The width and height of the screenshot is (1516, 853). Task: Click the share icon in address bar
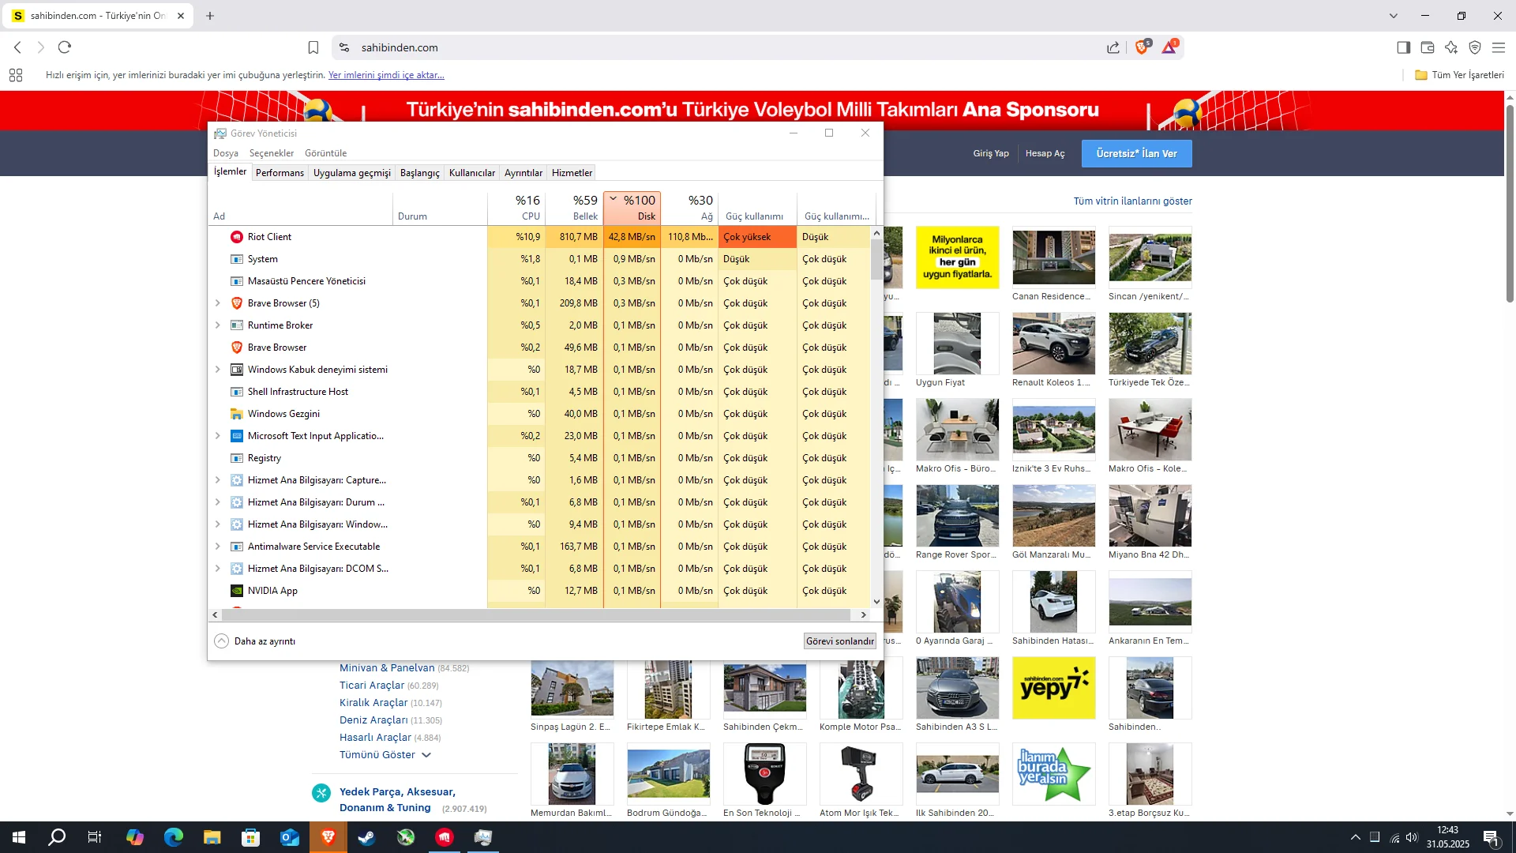click(1113, 47)
